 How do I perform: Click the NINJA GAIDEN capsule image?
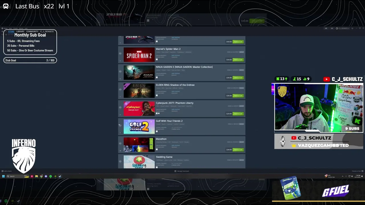pos(139,72)
